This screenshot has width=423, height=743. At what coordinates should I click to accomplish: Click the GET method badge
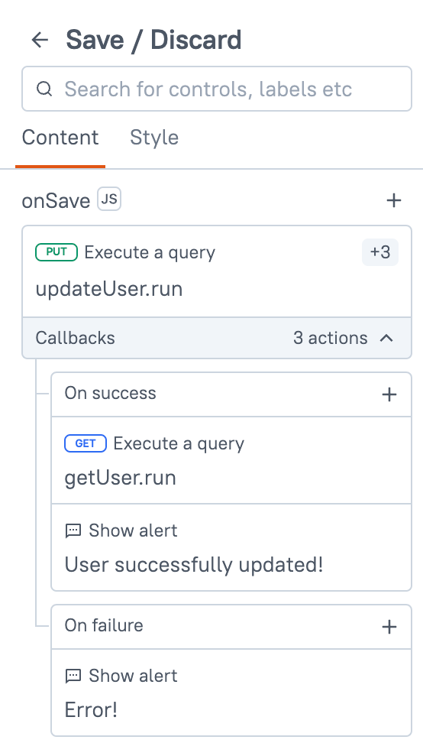[86, 443]
